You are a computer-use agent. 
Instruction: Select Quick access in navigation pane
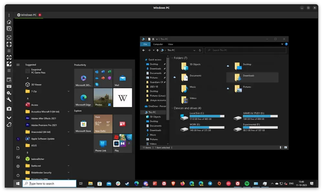tap(155, 59)
